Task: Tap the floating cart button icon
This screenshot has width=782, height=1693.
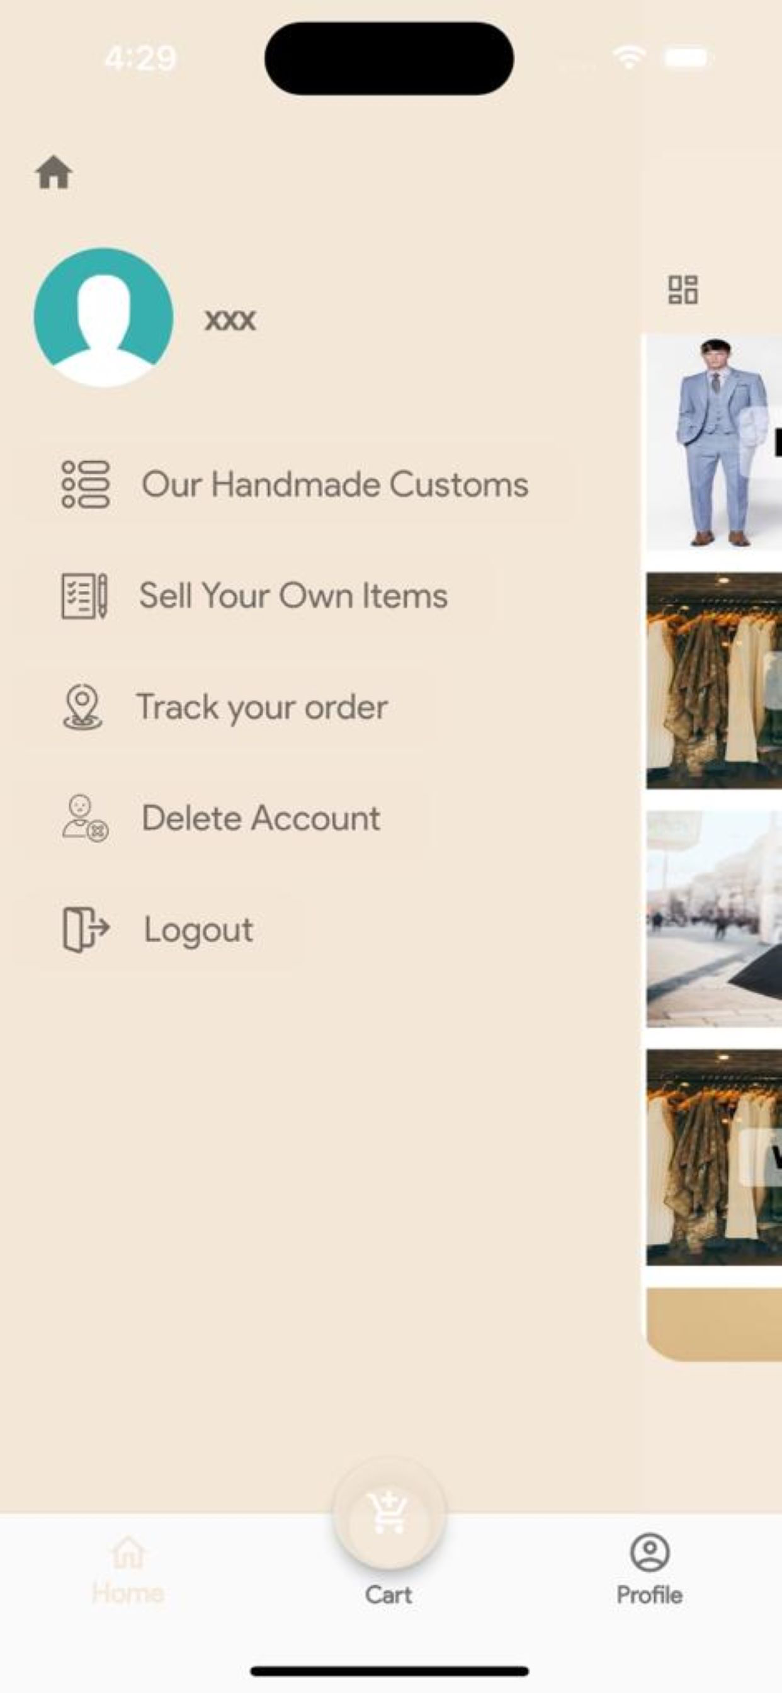Action: pyautogui.click(x=389, y=1513)
